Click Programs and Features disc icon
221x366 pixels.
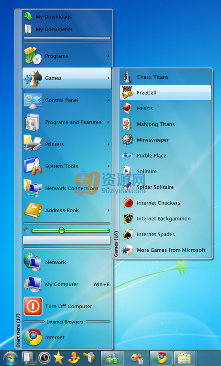tap(33, 122)
